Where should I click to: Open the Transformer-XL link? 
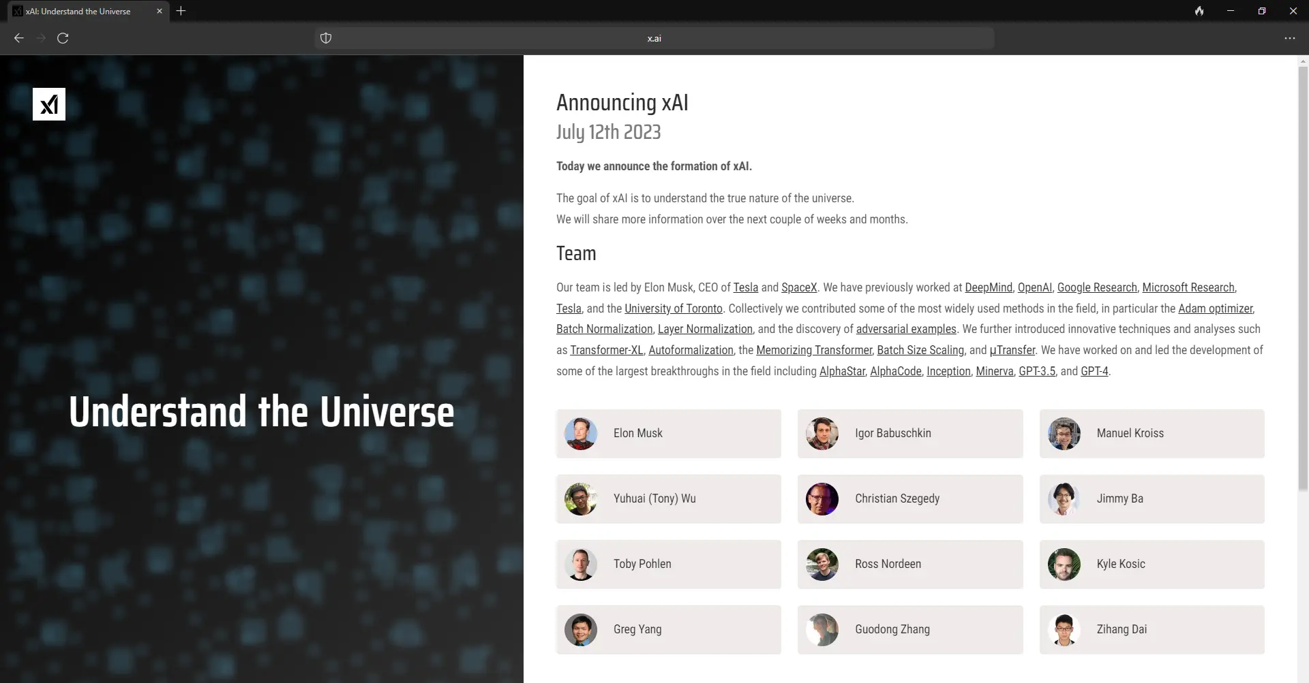click(607, 350)
